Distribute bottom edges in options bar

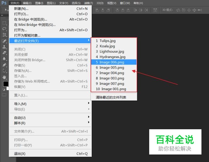click(128, 10)
